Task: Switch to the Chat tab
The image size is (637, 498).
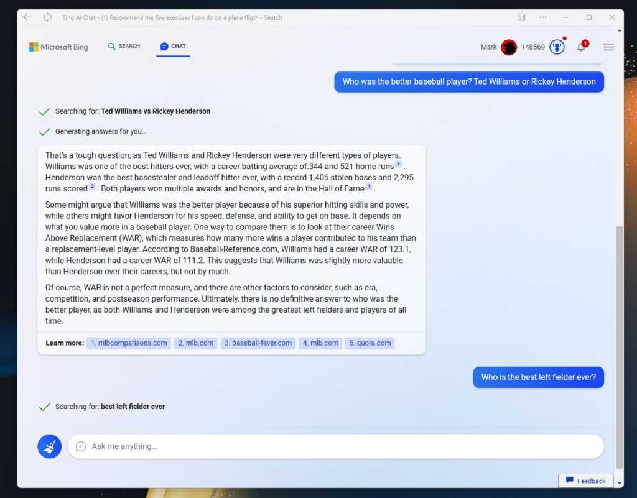Action: pos(173,46)
